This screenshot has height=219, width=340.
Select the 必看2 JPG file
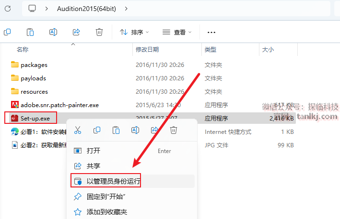43,145
